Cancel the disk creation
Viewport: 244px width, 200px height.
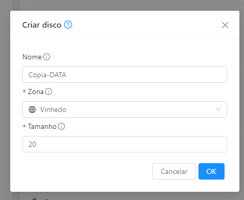(174, 171)
